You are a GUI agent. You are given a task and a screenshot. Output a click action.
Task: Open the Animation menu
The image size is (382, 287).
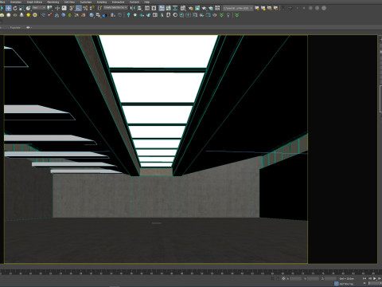click(16, 2)
